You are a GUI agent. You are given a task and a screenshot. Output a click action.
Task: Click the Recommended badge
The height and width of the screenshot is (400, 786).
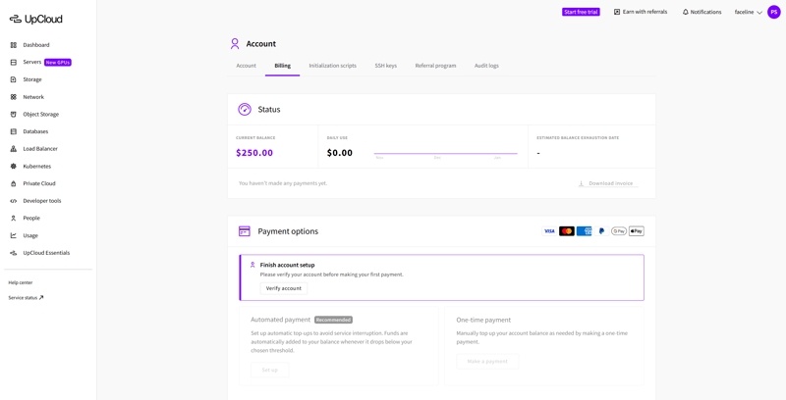333,320
